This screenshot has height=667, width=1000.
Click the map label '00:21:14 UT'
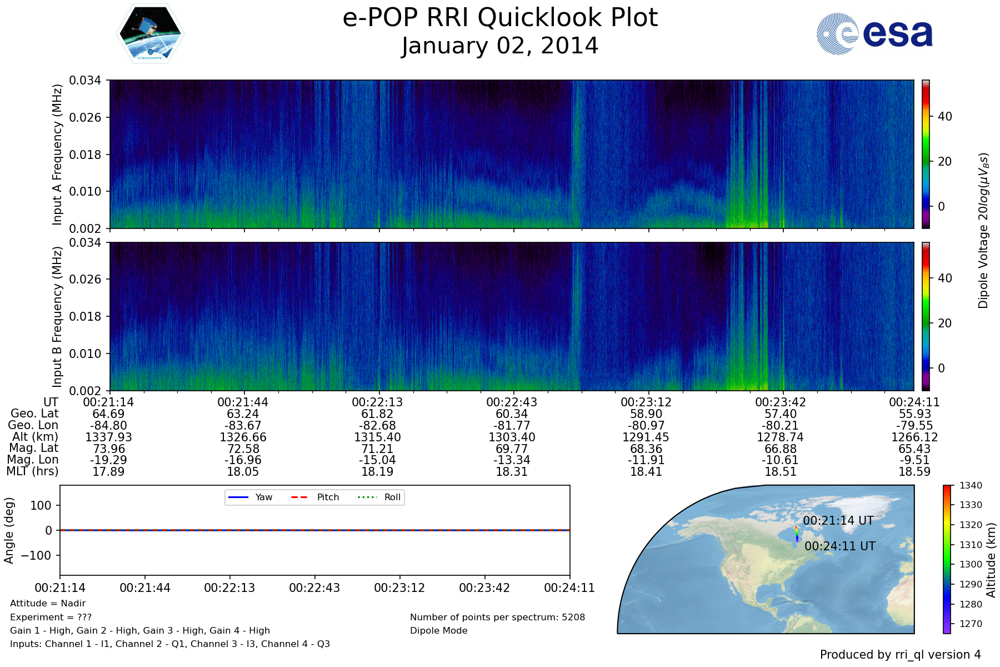pos(838,521)
